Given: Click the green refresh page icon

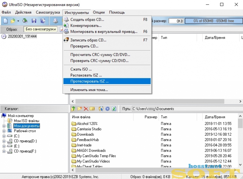Looking at the screenshot, I should pos(114,109).
